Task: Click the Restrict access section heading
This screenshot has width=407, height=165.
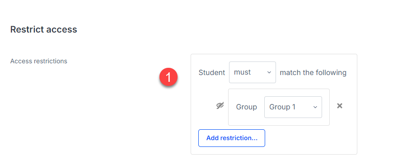Action: 44,29
